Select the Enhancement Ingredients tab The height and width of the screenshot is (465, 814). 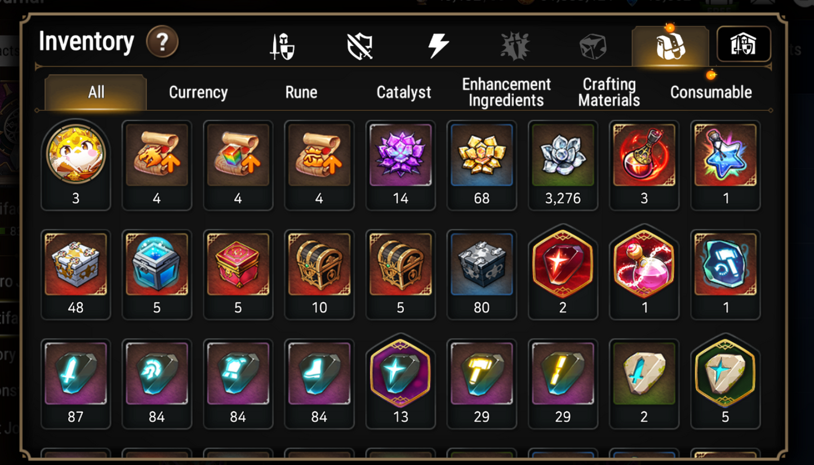(x=506, y=92)
